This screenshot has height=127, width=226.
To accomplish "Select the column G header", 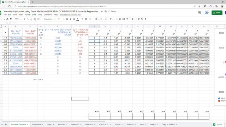I will (94, 26).
